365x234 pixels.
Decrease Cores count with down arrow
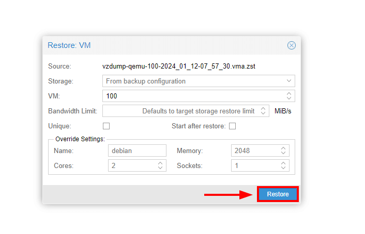pyautogui.click(x=160, y=169)
